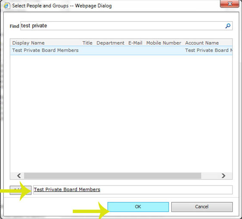Screen dimensions: 242x219
Task: Click the scrollbar track right of the thumb
Action: coord(211,176)
